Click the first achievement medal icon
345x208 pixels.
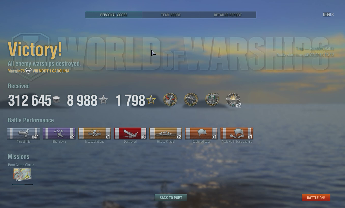pyautogui.click(x=170, y=100)
